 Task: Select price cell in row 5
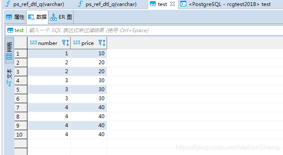[x=89, y=89]
